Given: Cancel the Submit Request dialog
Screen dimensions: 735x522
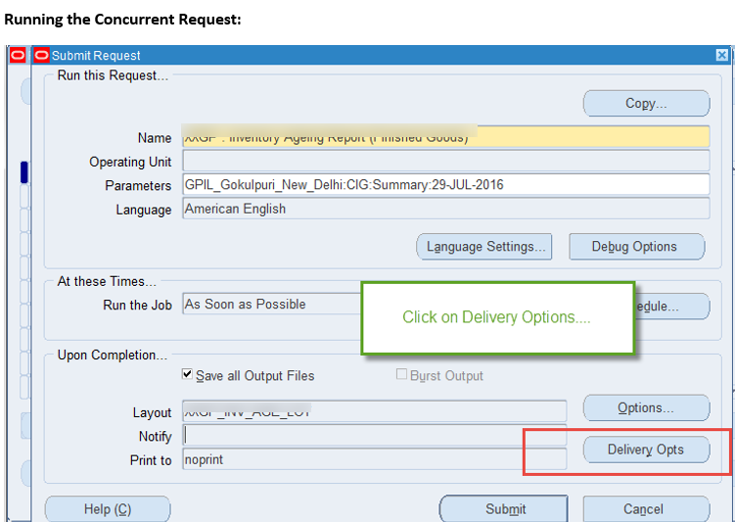Looking at the screenshot, I should click(x=646, y=509).
